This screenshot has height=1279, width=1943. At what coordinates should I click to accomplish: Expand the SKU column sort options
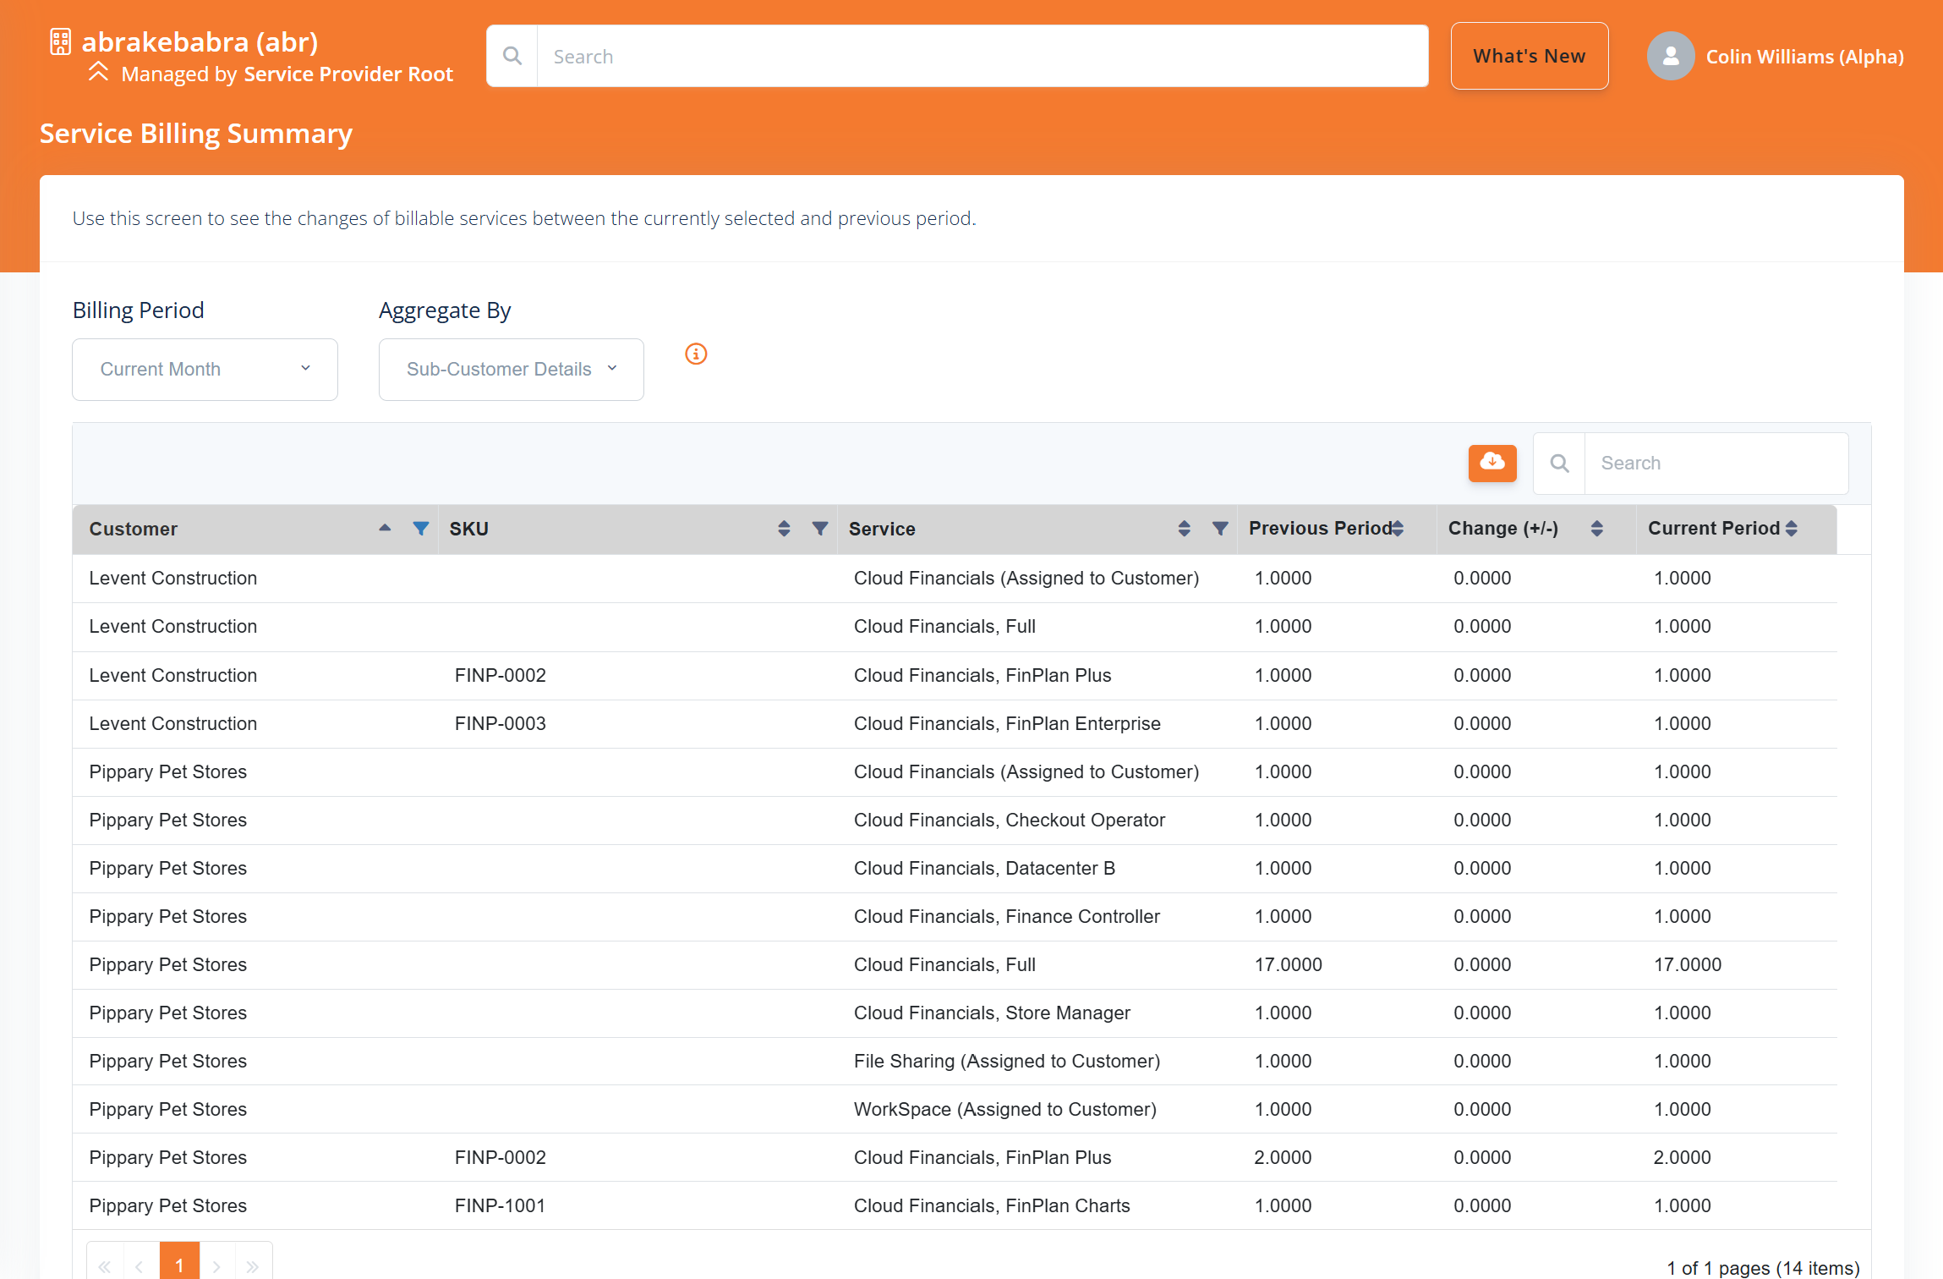784,527
